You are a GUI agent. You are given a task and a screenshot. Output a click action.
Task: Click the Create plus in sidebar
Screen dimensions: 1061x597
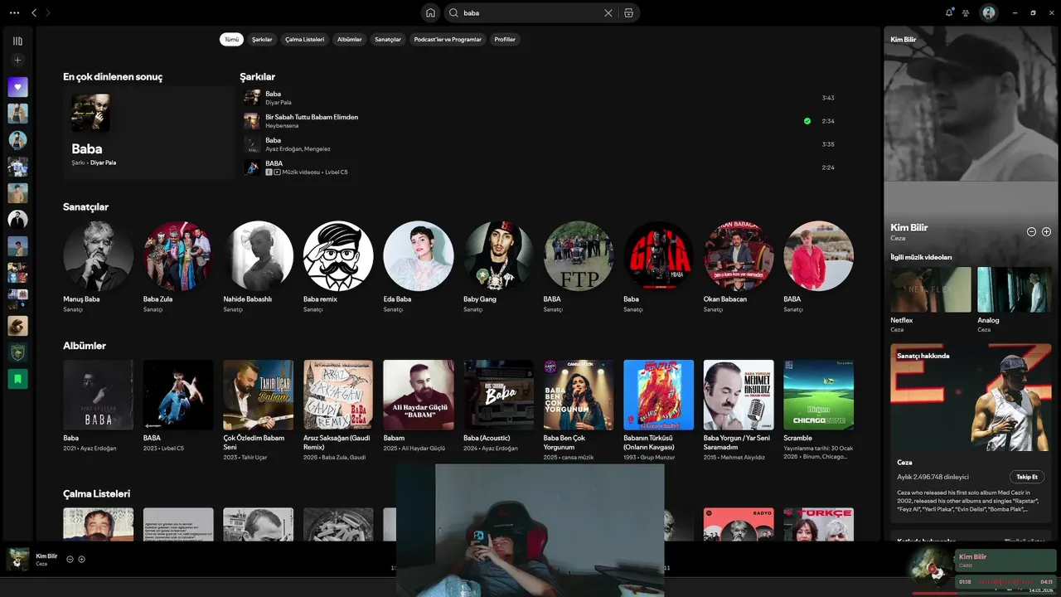point(17,60)
